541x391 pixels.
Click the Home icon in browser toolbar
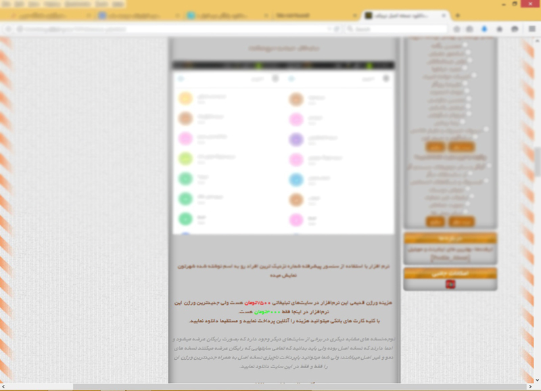(499, 29)
